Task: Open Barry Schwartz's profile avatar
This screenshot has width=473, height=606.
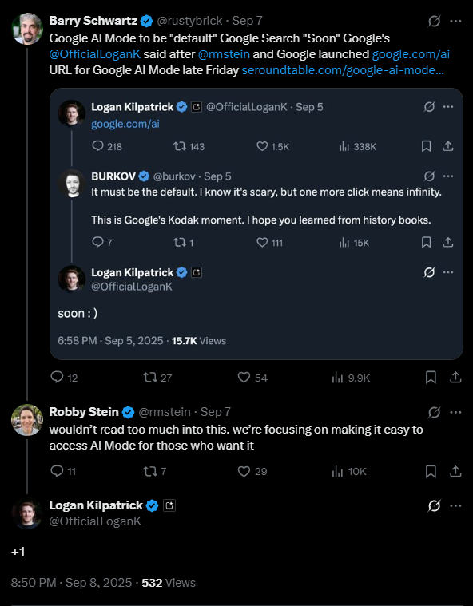Action: tap(27, 29)
